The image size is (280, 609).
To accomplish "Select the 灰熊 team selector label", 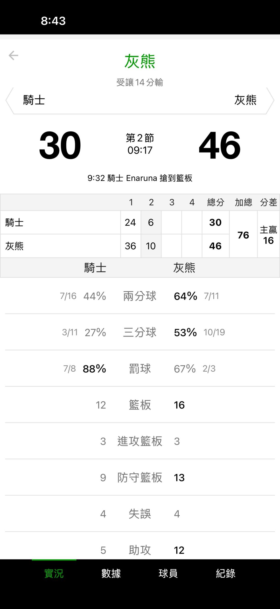I will click(x=245, y=100).
